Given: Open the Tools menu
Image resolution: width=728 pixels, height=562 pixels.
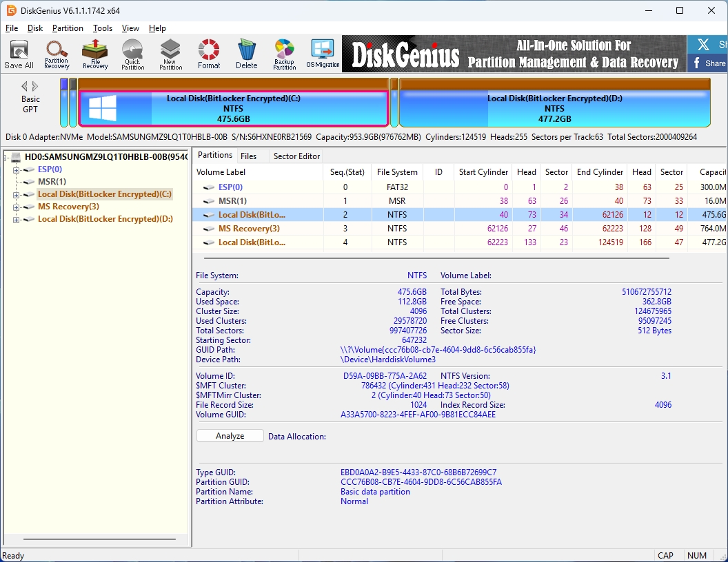Looking at the screenshot, I should 102,28.
